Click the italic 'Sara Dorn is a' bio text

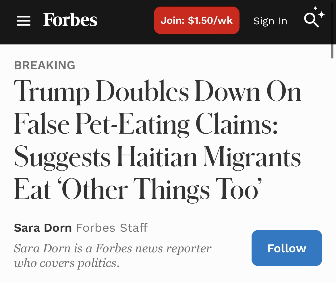(53, 248)
